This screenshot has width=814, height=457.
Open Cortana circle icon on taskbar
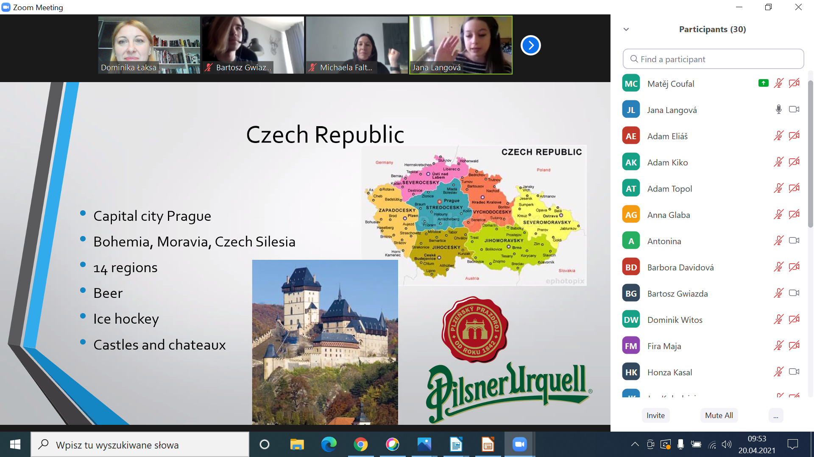pyautogui.click(x=264, y=444)
